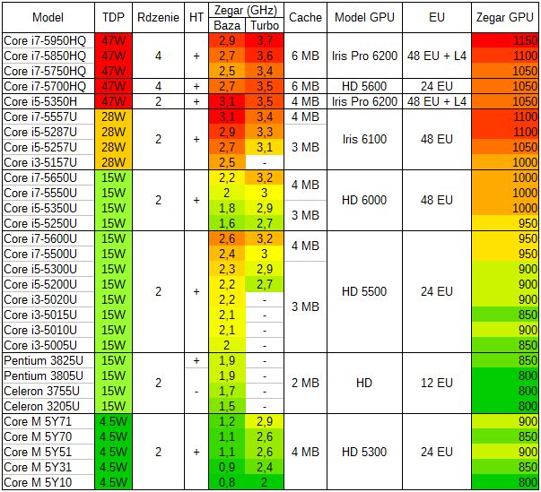Click Core M 5Y71 model name
Image resolution: width=541 pixels, height=492 pixels.
point(38,421)
